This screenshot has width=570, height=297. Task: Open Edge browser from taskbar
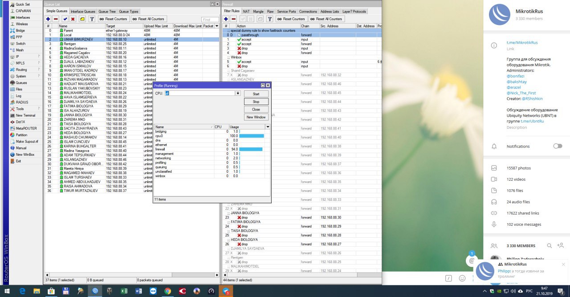[22, 291]
